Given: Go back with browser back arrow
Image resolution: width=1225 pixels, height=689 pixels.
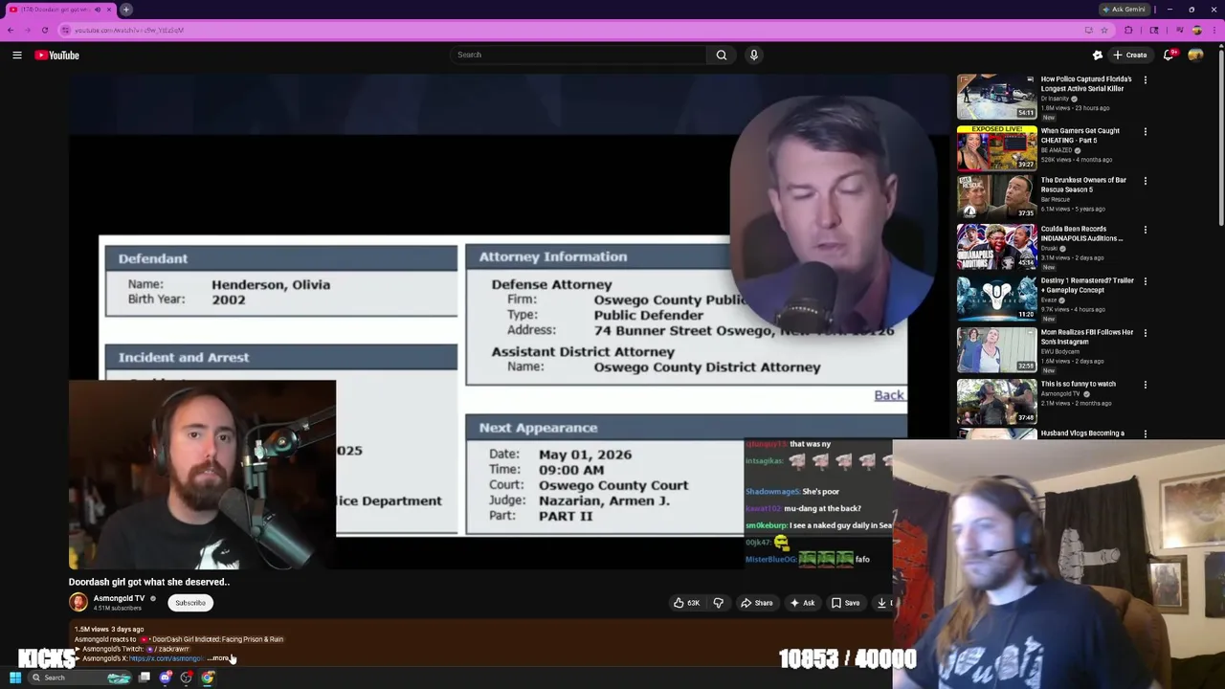Looking at the screenshot, I should click(11, 30).
